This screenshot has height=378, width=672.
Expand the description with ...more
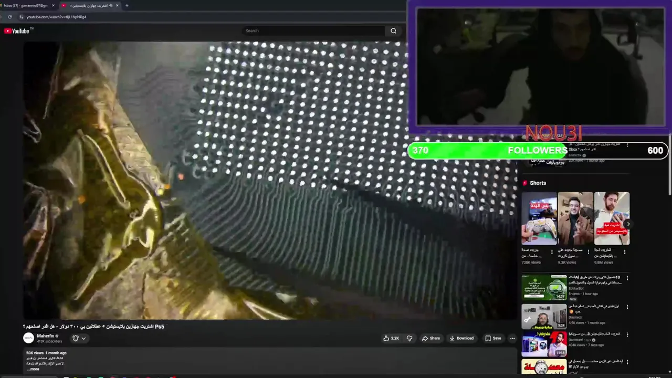coord(33,369)
